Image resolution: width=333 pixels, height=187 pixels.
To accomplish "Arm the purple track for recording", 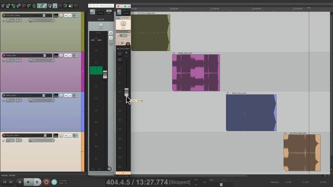I will tap(4, 56).
